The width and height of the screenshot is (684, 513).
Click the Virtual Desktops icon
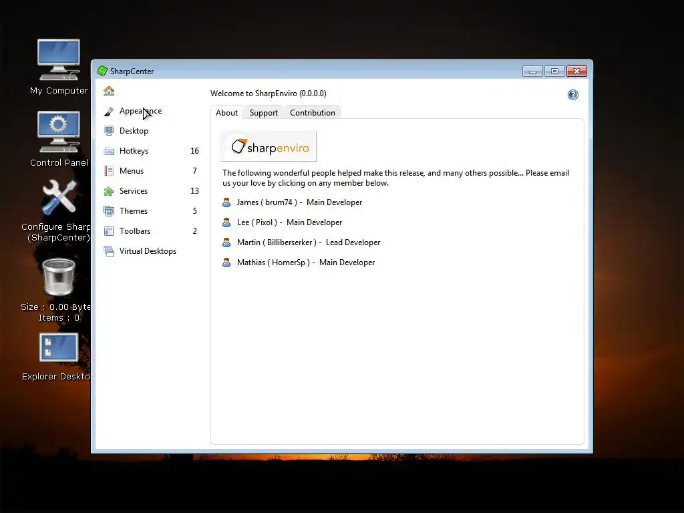point(109,251)
